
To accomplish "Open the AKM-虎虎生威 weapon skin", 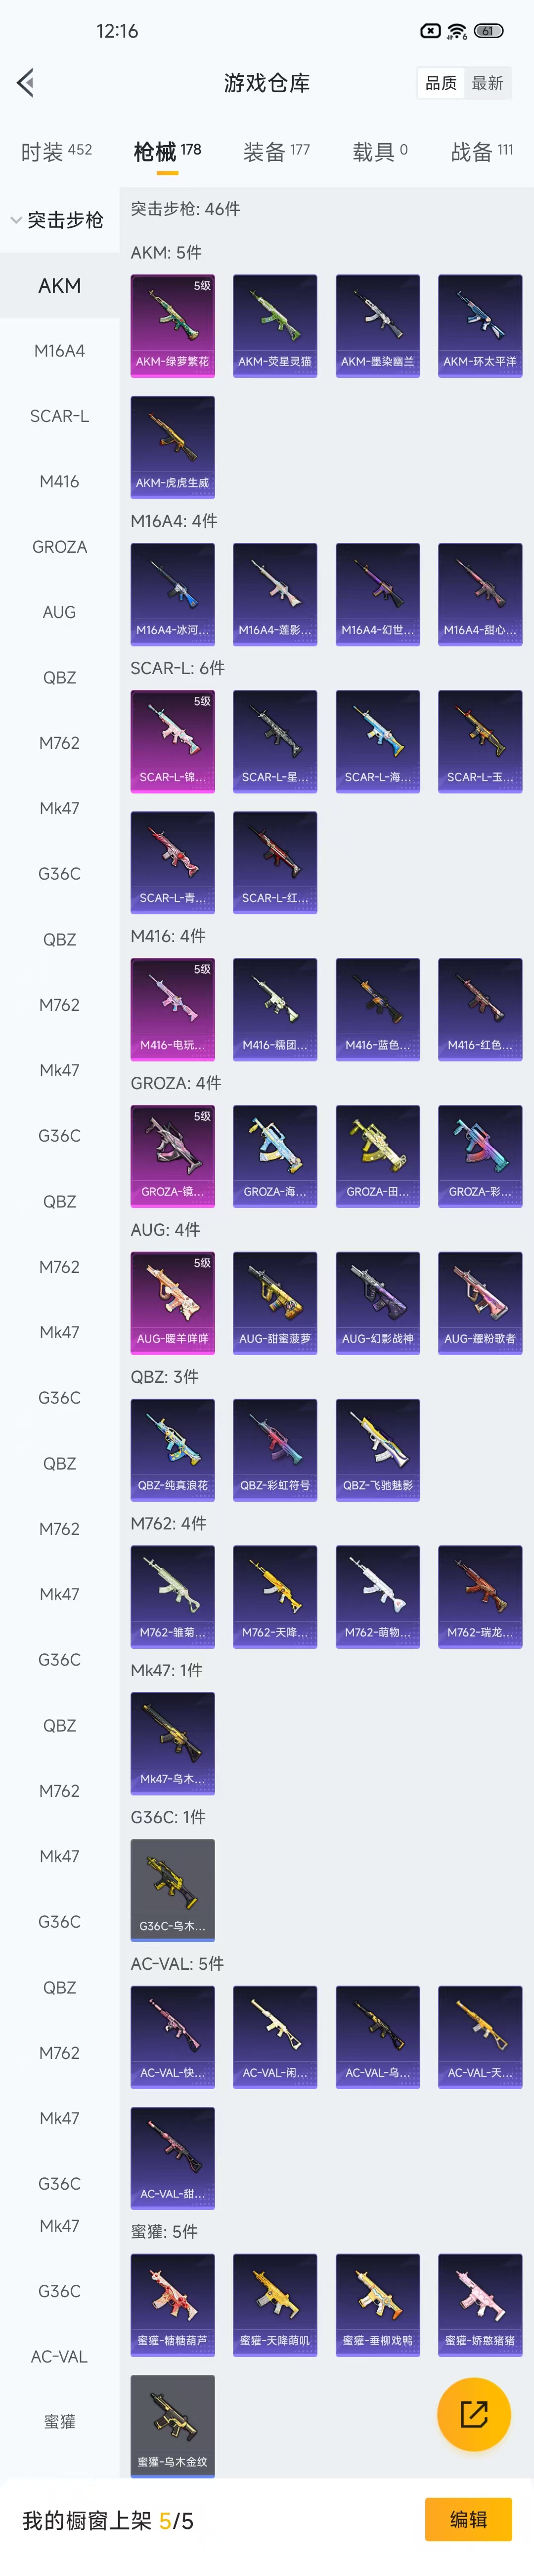I will pos(173,447).
